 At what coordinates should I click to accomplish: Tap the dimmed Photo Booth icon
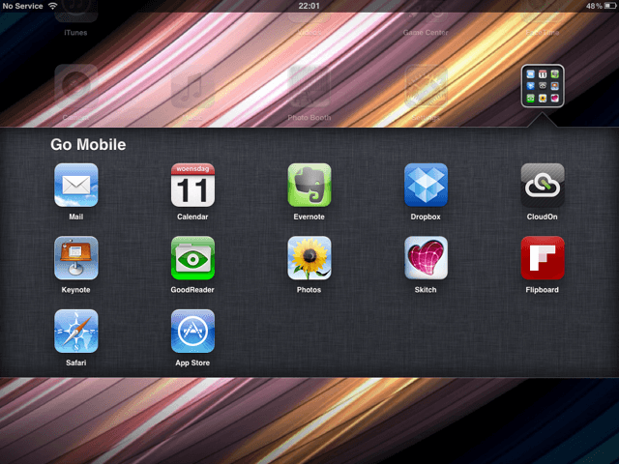point(309,86)
